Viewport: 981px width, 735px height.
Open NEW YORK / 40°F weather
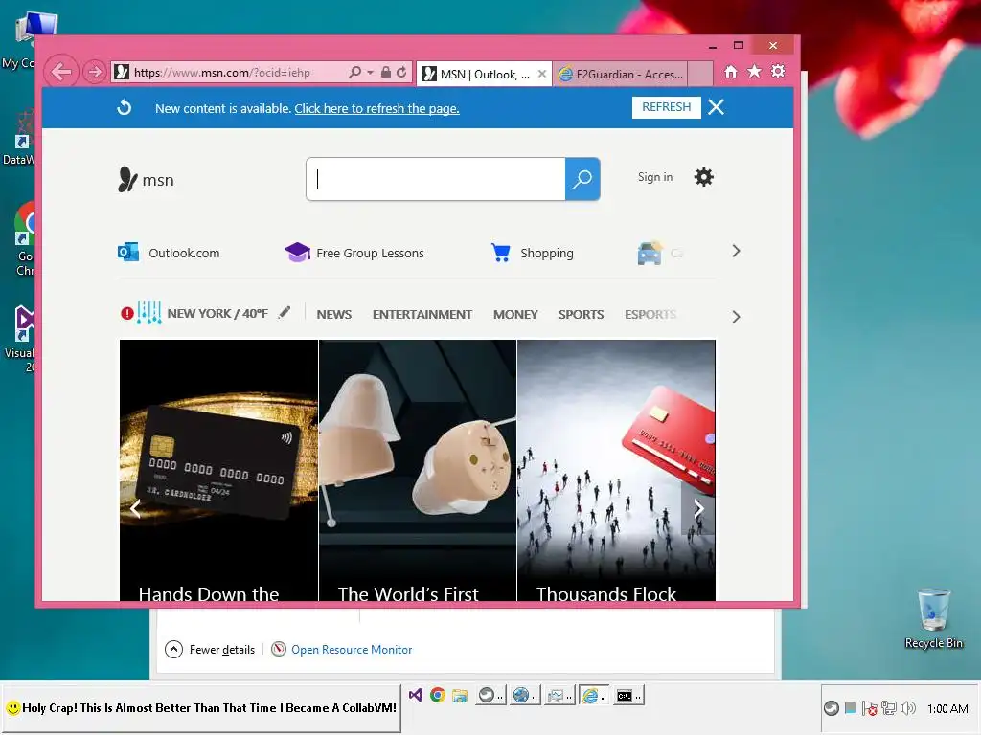217,314
